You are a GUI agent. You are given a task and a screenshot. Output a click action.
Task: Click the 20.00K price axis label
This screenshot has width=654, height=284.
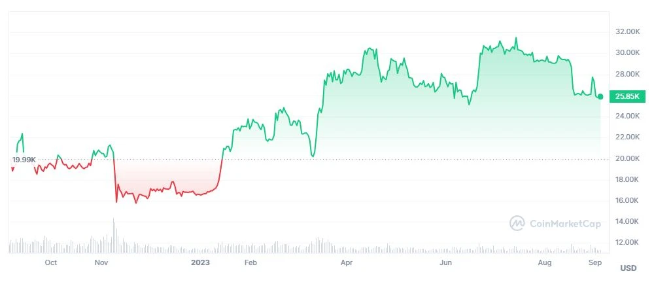pos(627,158)
